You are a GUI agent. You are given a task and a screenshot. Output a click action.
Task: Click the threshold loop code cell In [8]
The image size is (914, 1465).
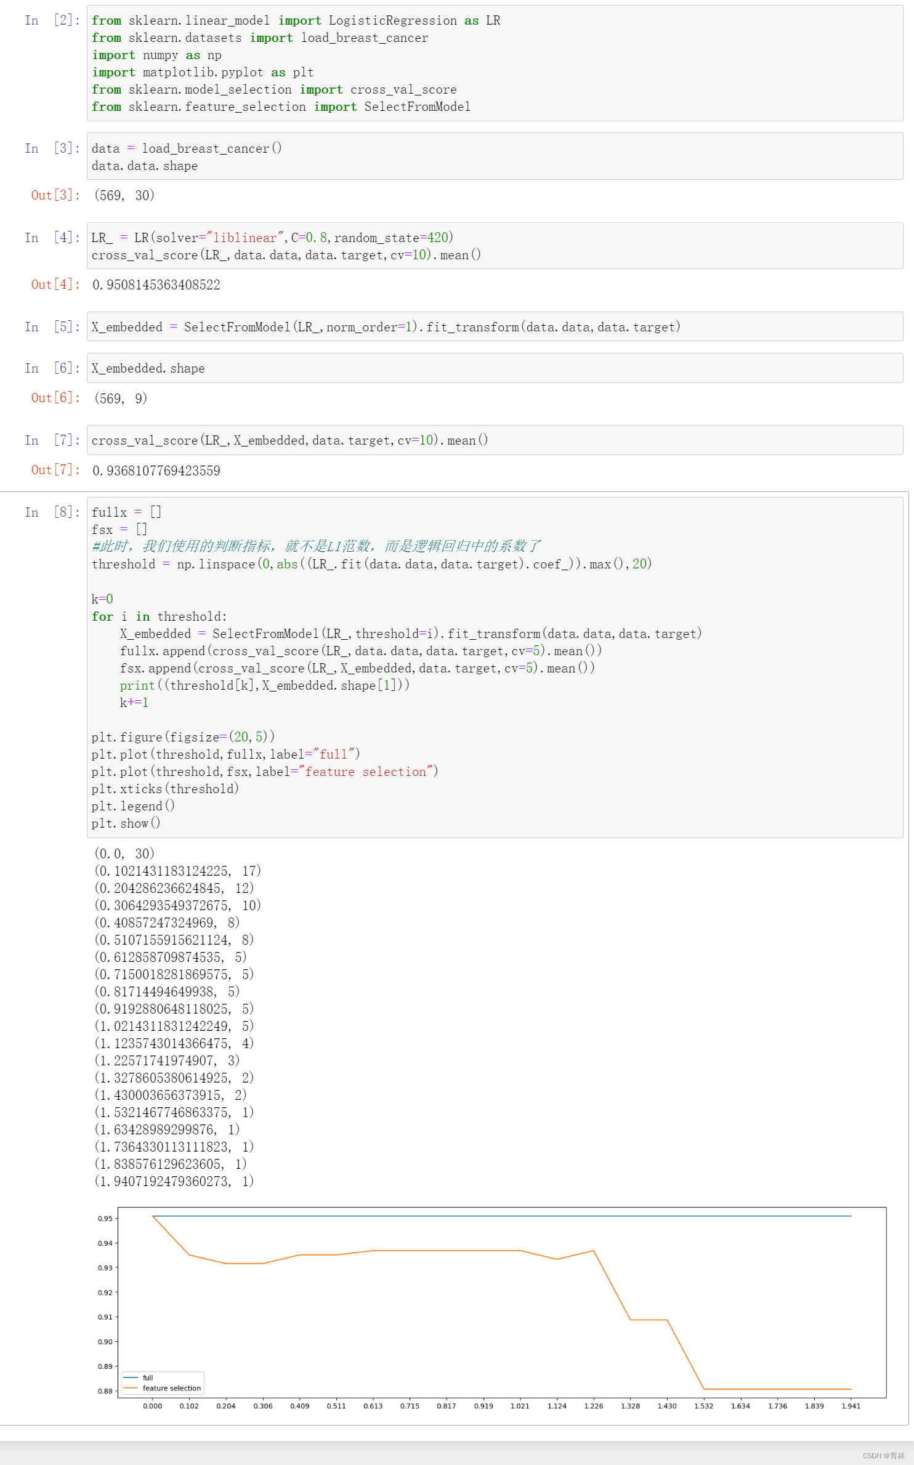tap(495, 668)
